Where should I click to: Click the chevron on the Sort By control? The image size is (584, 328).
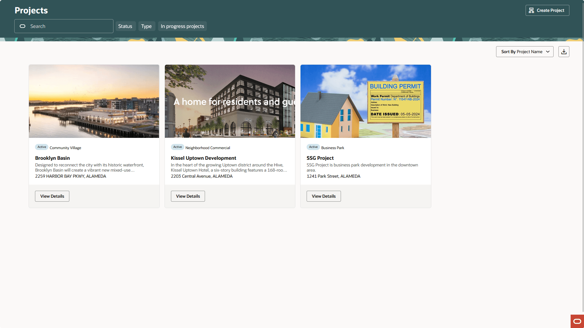tap(547, 52)
